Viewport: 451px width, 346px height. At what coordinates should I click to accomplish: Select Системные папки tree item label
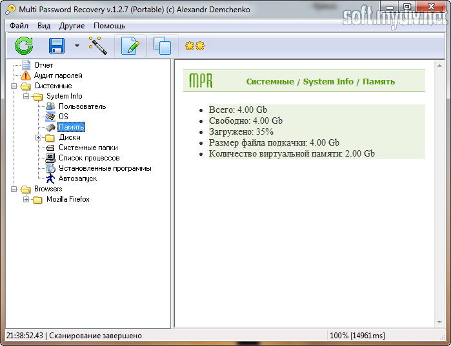88,148
